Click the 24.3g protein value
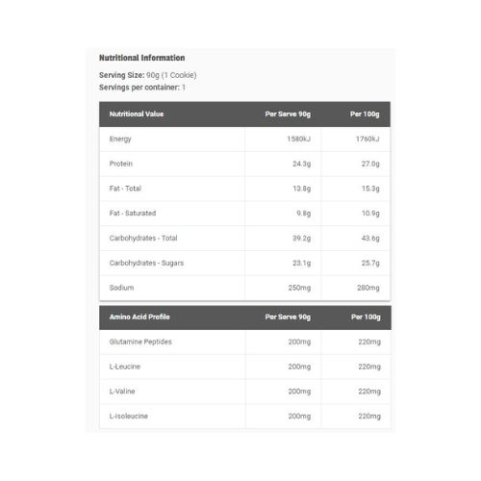Viewport: 481px width, 481px height. pyautogui.click(x=301, y=164)
